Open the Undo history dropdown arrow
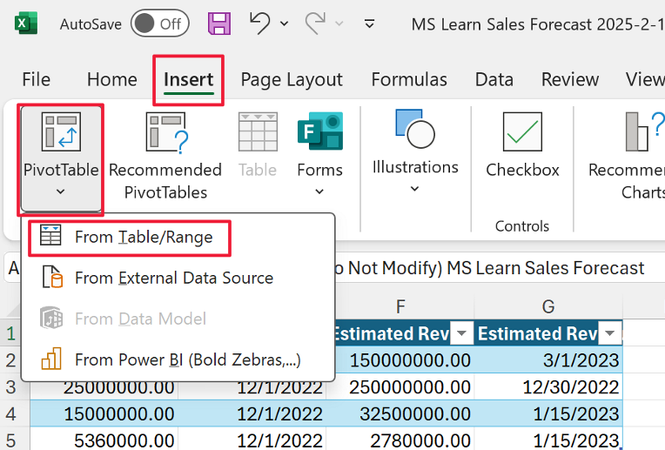 (x=284, y=24)
